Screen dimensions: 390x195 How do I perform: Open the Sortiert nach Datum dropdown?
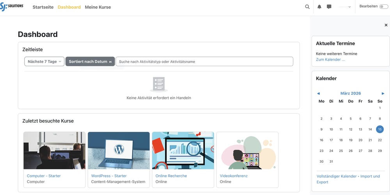tap(90, 61)
